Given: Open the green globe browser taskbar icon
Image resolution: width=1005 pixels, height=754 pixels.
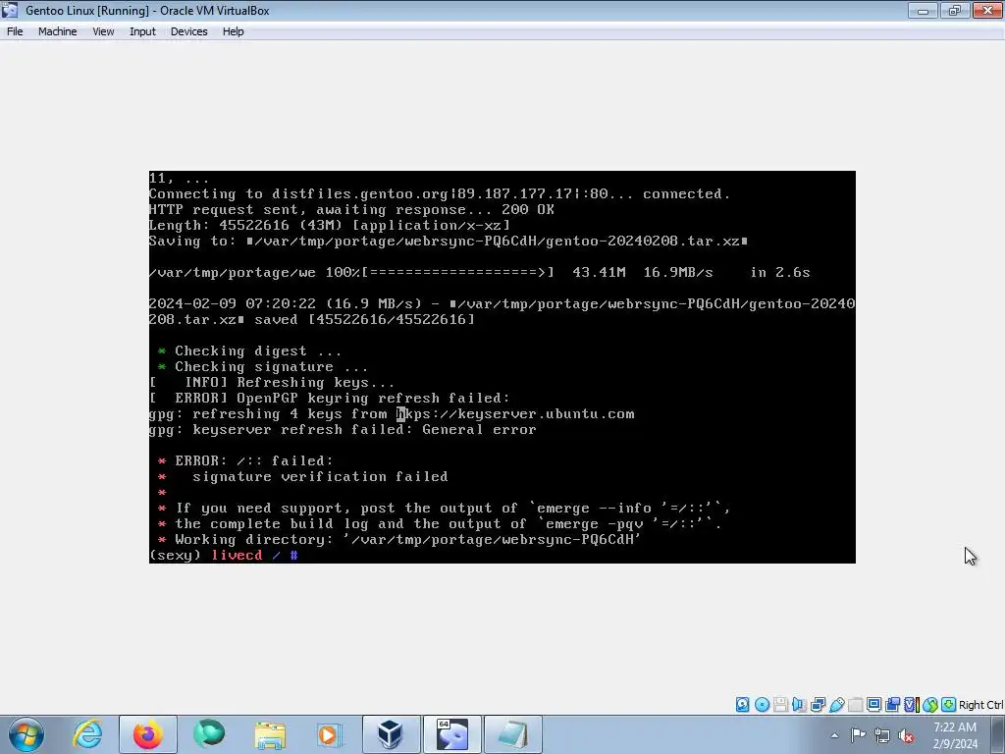Looking at the screenshot, I should coord(209,734).
